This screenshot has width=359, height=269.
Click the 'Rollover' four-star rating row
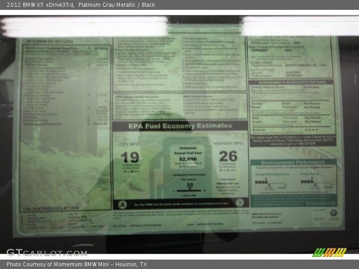pos(285,130)
